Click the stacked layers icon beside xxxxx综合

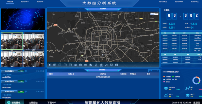point(166,88)
